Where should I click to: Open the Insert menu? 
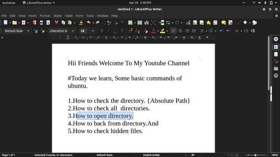point(32,16)
